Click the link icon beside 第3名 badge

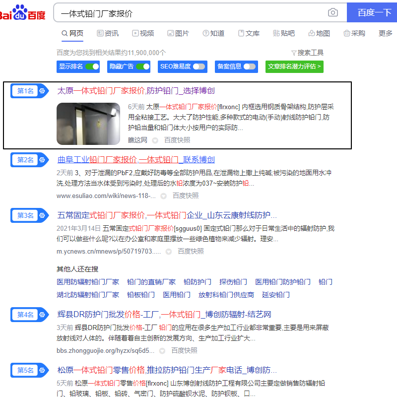coord(42,215)
